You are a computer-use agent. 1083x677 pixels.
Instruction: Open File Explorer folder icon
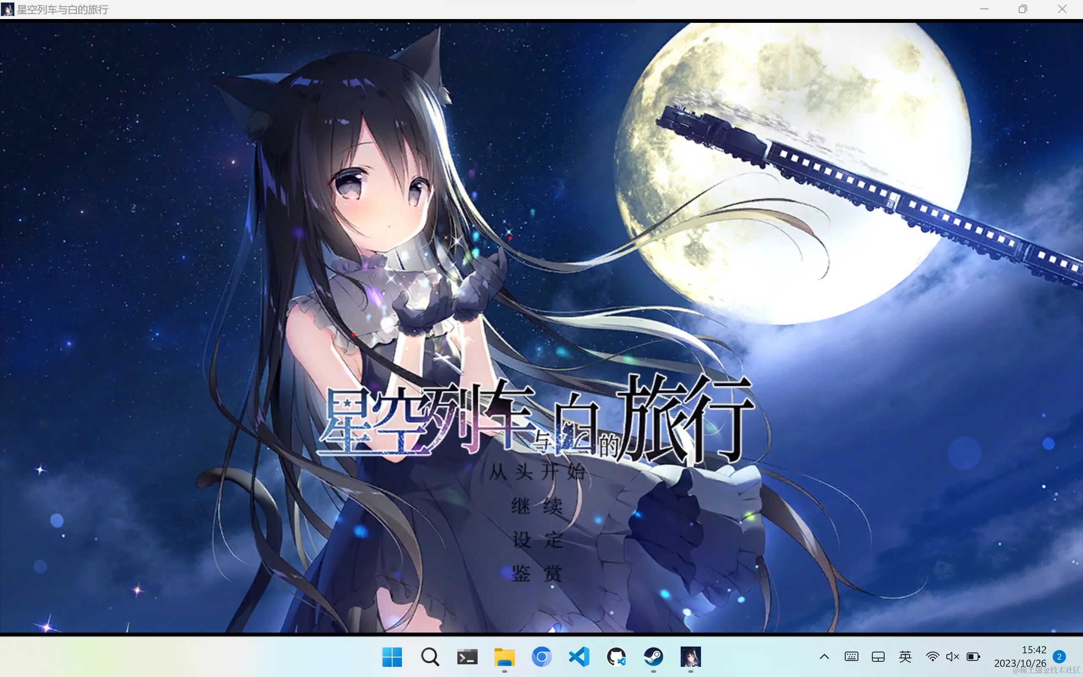[x=504, y=657]
